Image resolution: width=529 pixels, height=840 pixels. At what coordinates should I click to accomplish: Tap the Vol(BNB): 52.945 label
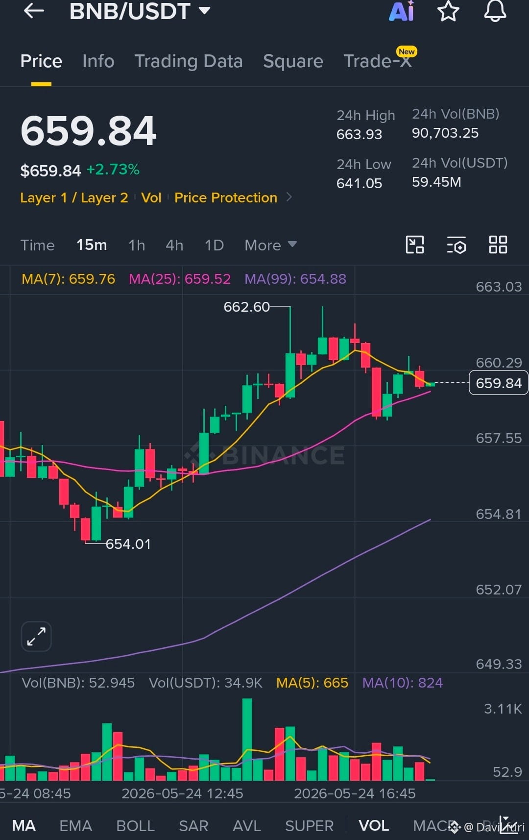[x=78, y=683]
